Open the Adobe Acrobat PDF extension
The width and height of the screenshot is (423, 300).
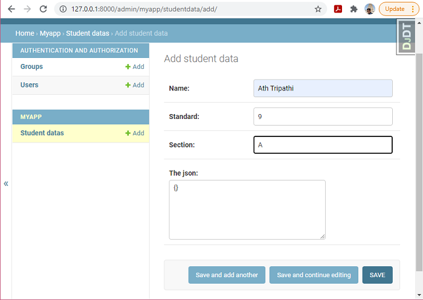pos(338,9)
